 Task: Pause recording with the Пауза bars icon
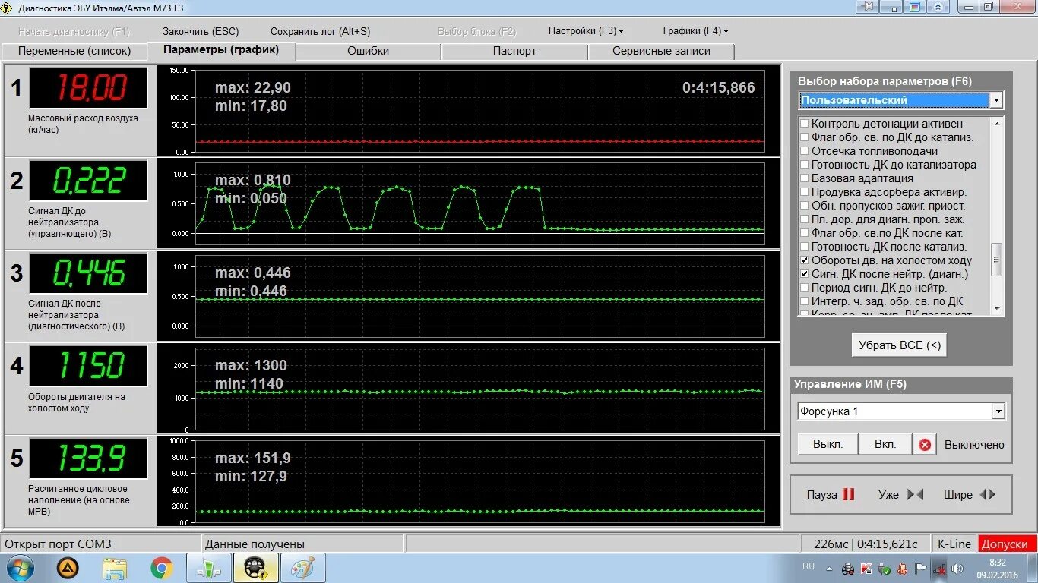[849, 494]
